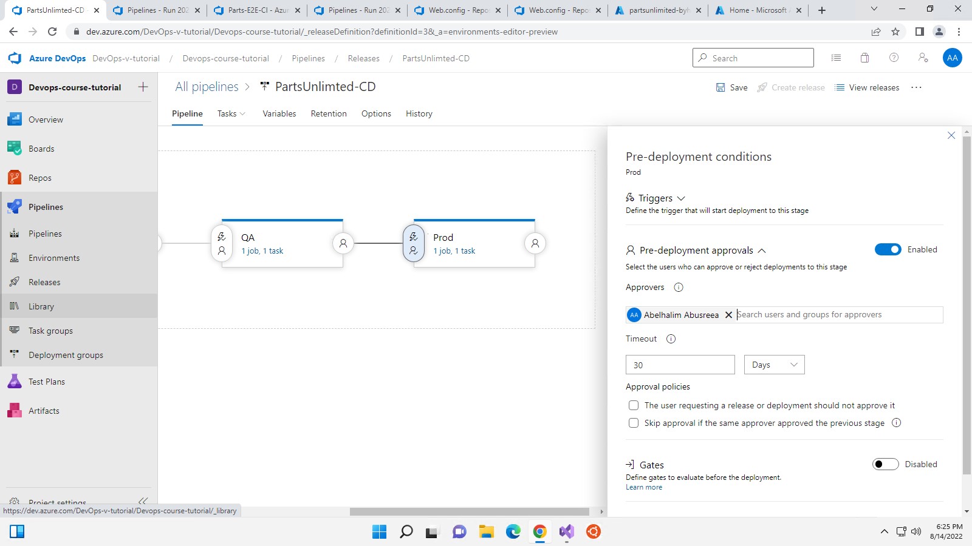Remove approver Abelhalim Abusreea
Screen dimensions: 972x546
(728, 315)
